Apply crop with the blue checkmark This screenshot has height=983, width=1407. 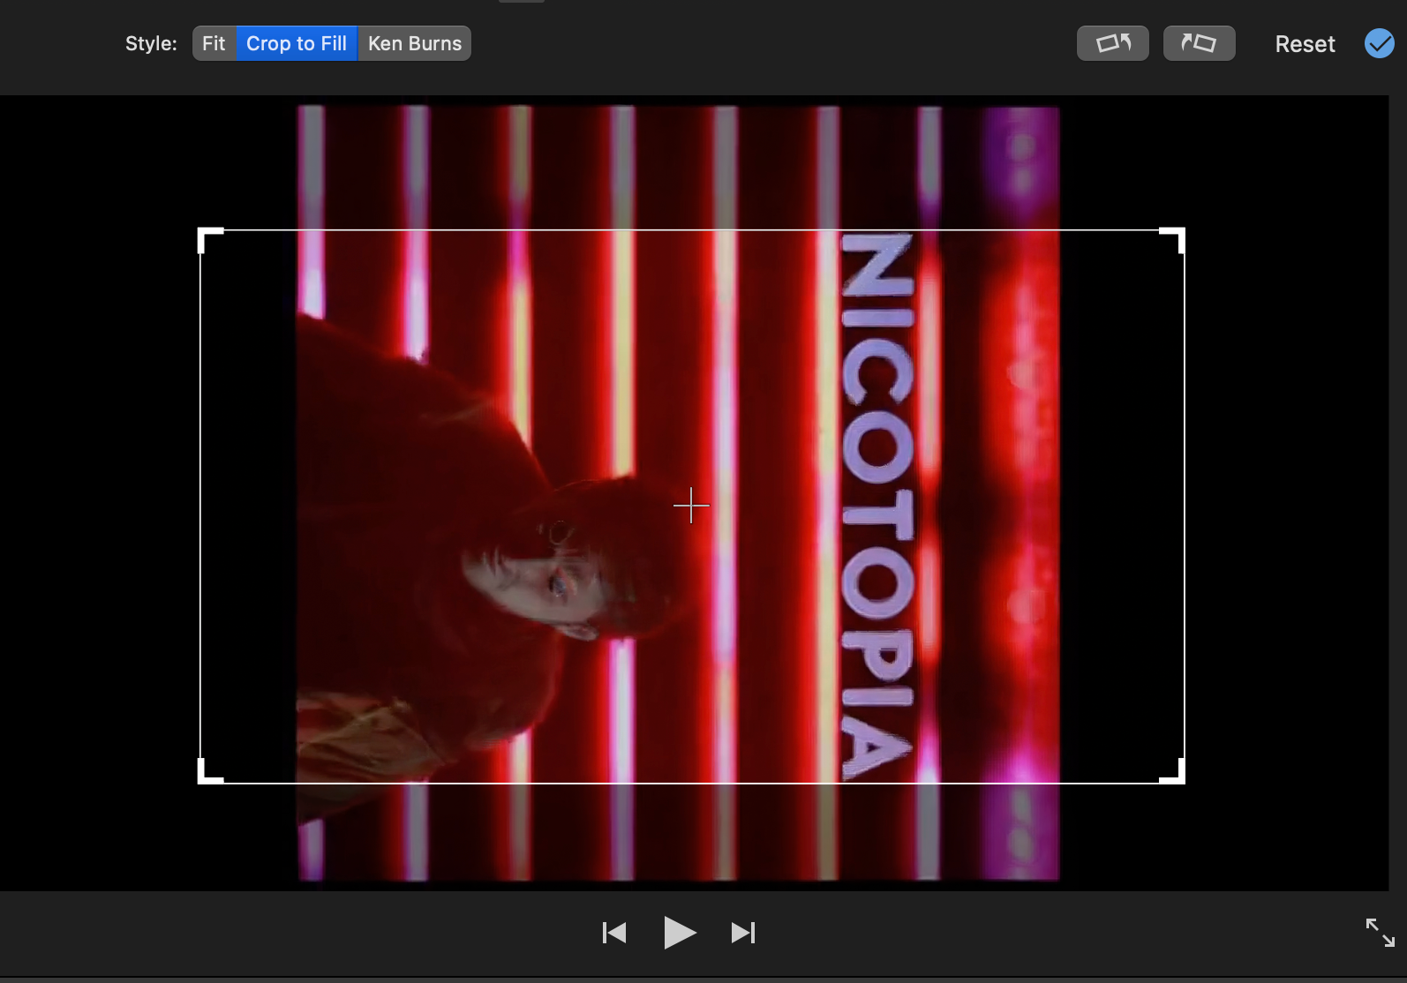pos(1379,43)
